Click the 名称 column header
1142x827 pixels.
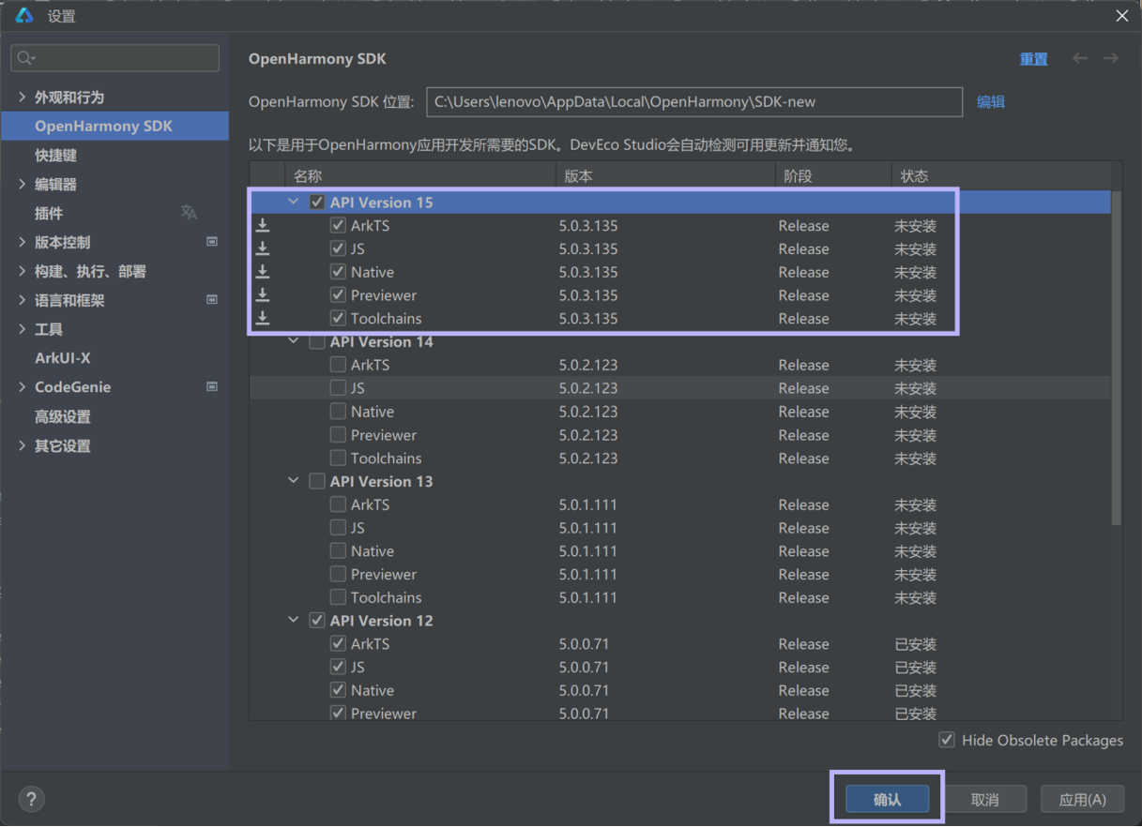pos(420,175)
